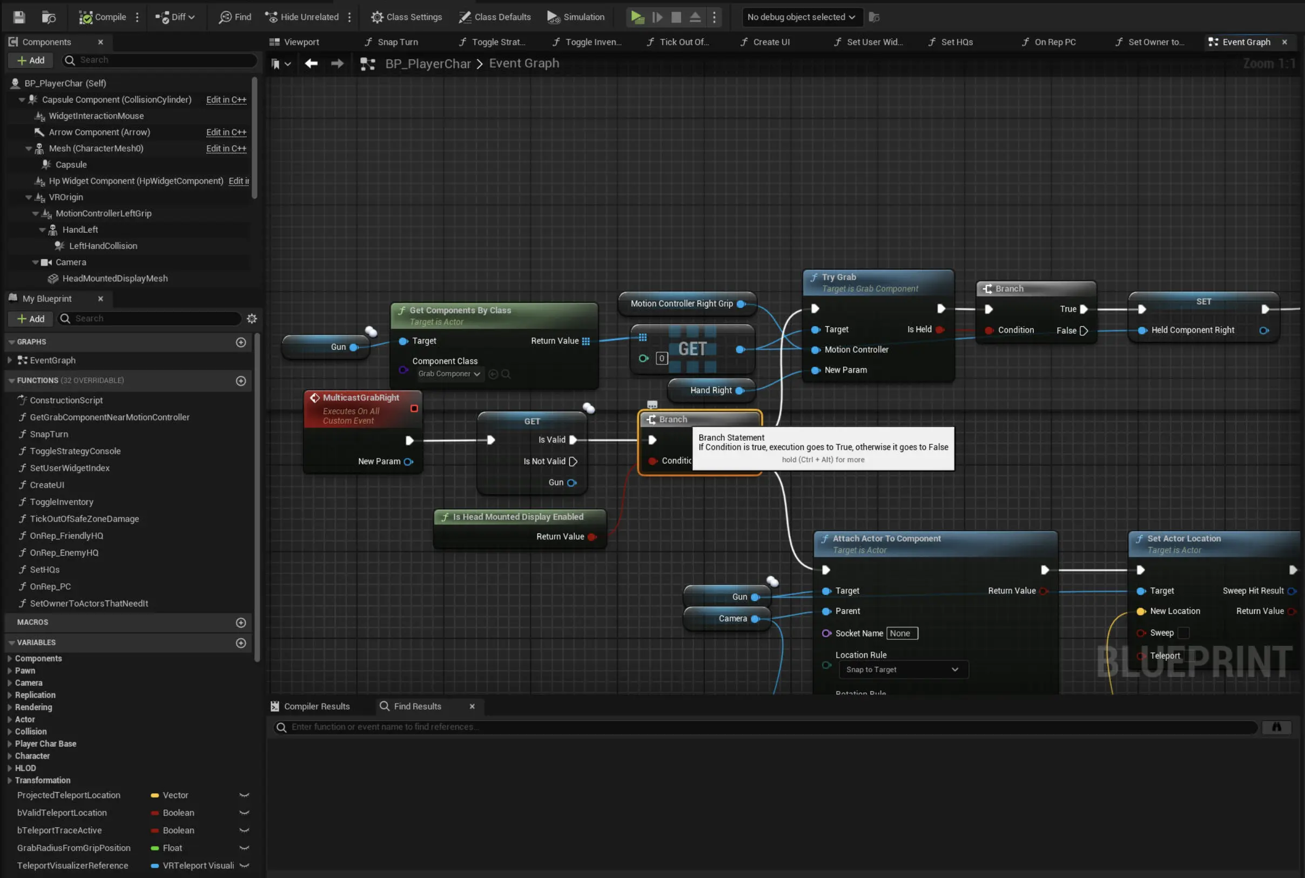Open Class Defaults
This screenshot has width=1305, height=878.
click(x=495, y=17)
